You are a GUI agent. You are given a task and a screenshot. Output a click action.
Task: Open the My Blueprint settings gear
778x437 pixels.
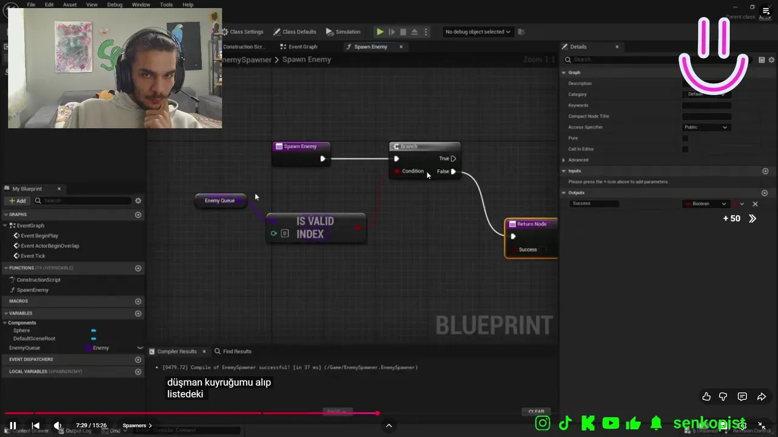[138, 201]
